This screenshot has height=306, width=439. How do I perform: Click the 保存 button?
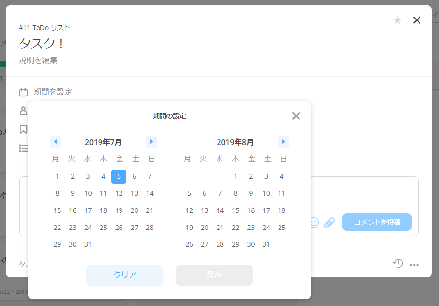click(x=214, y=275)
